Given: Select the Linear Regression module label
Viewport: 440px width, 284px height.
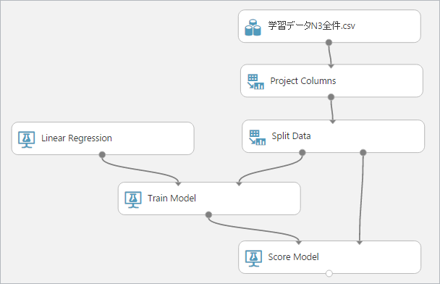Looking at the screenshot, I should point(76,138).
